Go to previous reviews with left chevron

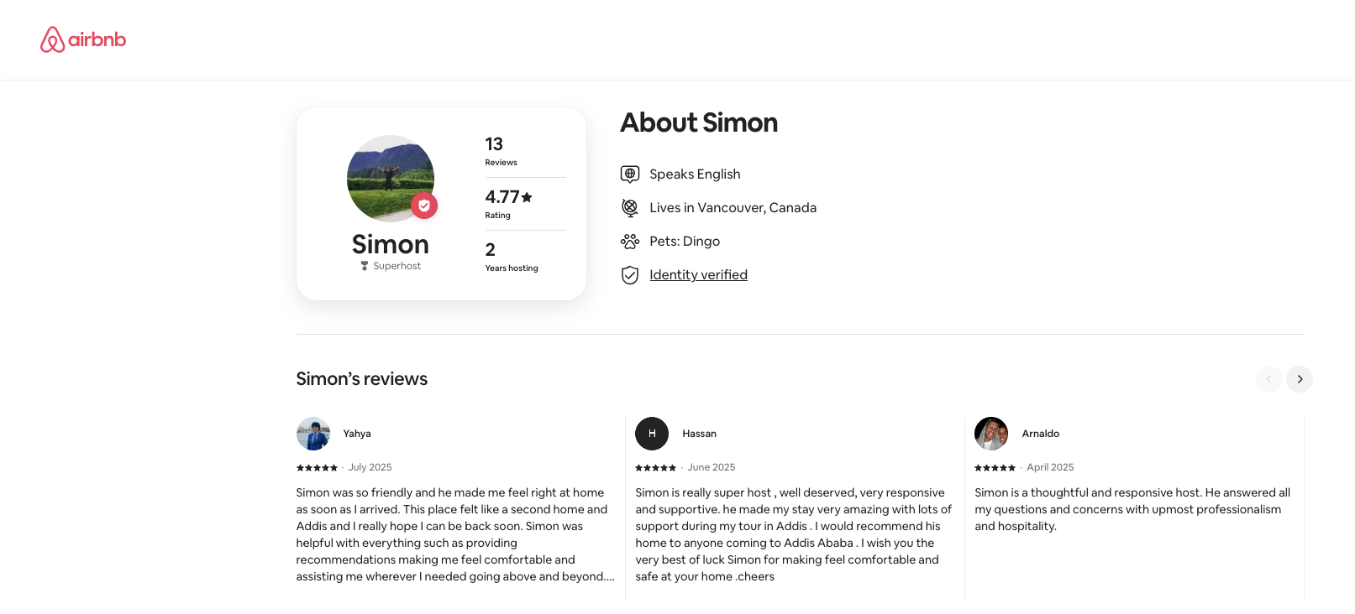[x=1268, y=379]
